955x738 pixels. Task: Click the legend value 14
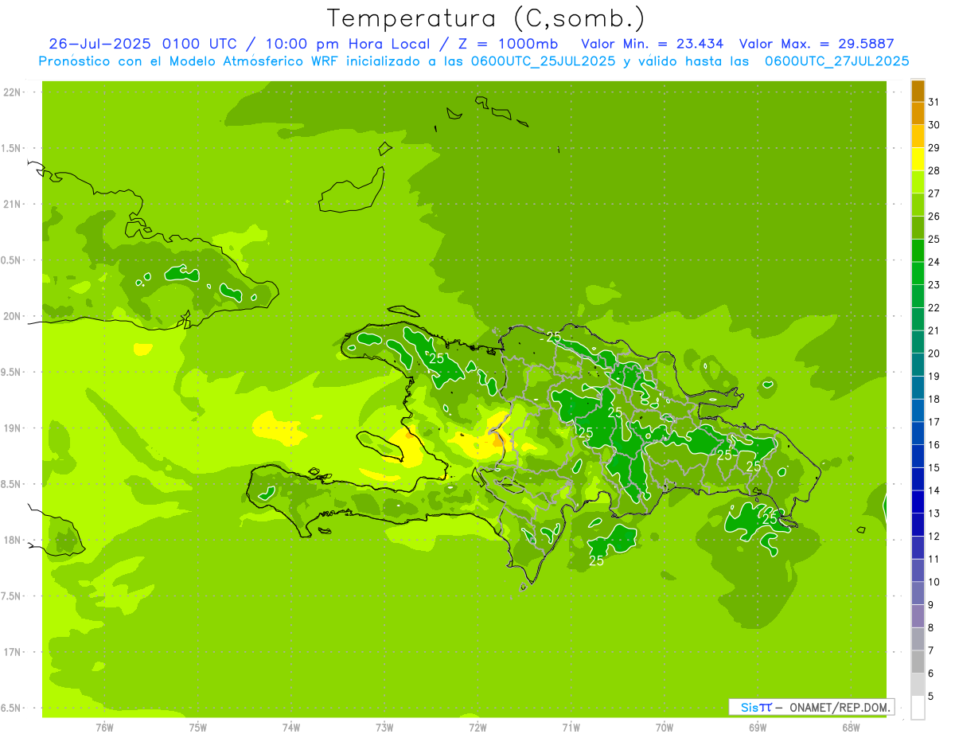coord(934,490)
